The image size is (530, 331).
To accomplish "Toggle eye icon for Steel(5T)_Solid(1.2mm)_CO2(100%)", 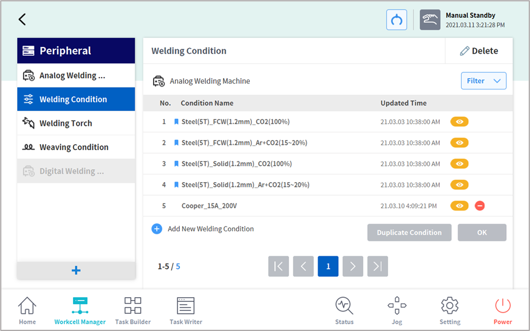I will click(x=459, y=164).
